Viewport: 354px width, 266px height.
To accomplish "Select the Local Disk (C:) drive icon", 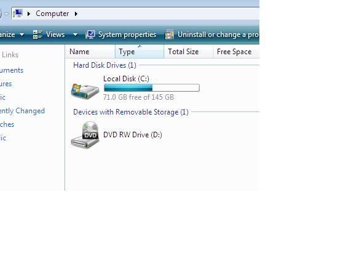I will pos(85,91).
